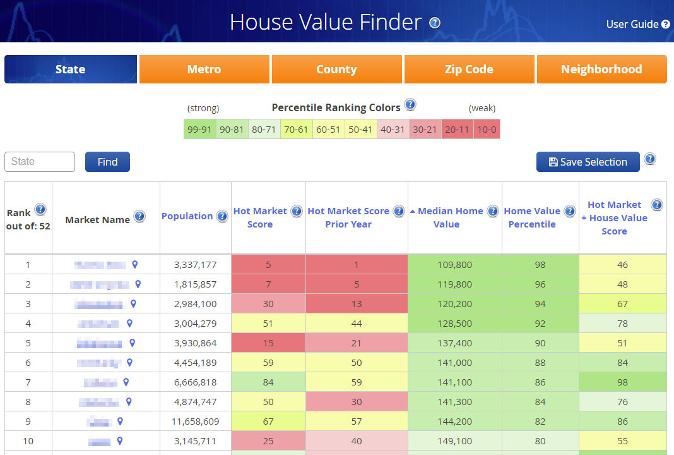
Task: Click the 90-81 percentile color swatch
Action: pyautogui.click(x=232, y=129)
